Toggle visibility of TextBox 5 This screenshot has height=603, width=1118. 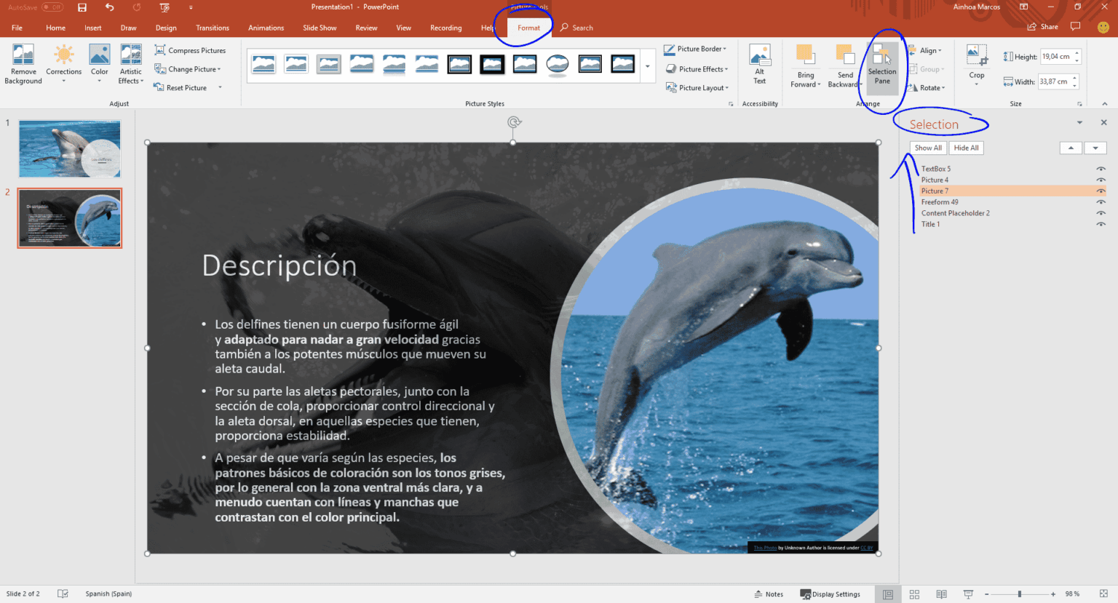pos(1101,169)
